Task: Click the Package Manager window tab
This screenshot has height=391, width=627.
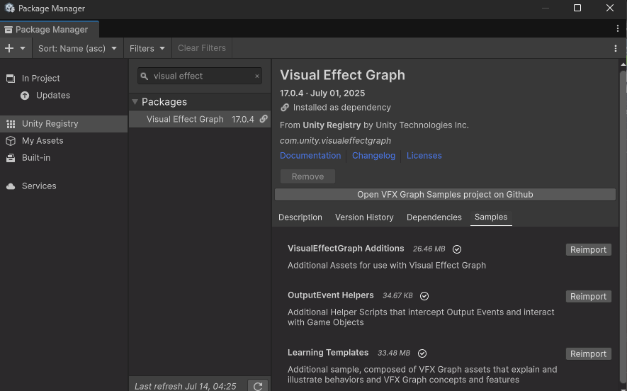Action: coord(50,30)
